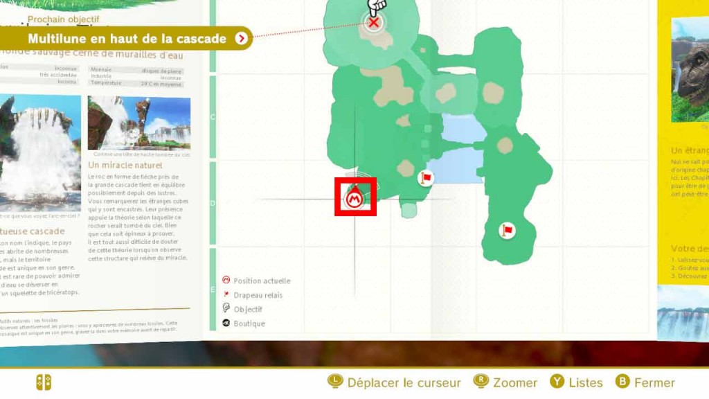The height and width of the screenshot is (399, 709).
Task: Click the 'Drapeau relais' legend text
Action: [258, 295]
